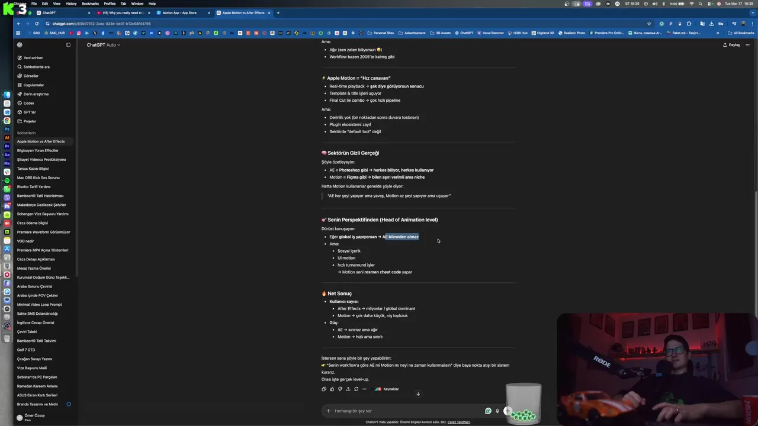This screenshot has width=758, height=426.
Task: Click the volume icon in the menu bar
Action: 655,4
